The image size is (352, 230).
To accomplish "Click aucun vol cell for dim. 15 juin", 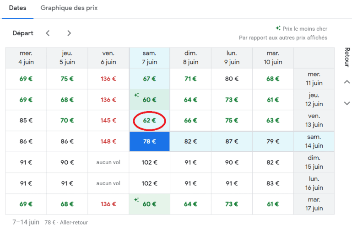I will (108, 162).
